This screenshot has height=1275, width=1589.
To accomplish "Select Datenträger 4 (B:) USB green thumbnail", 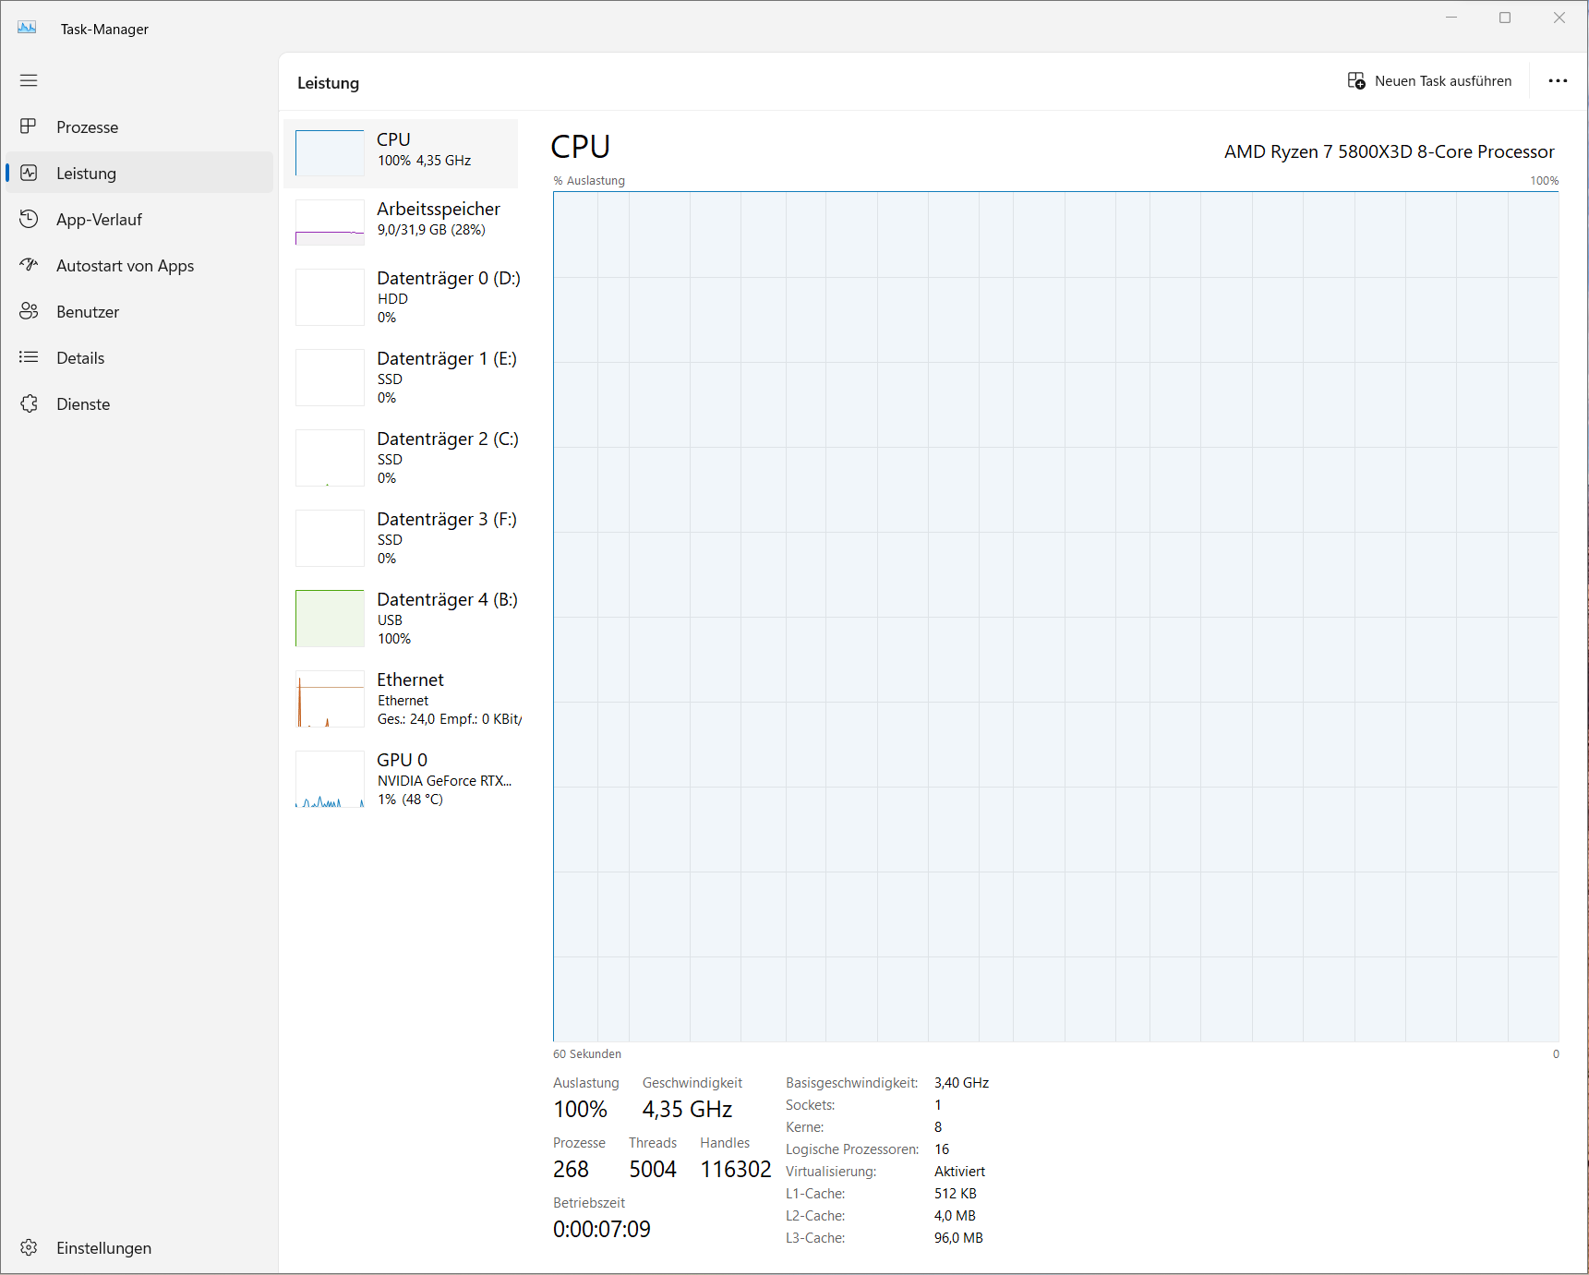I will point(330,619).
